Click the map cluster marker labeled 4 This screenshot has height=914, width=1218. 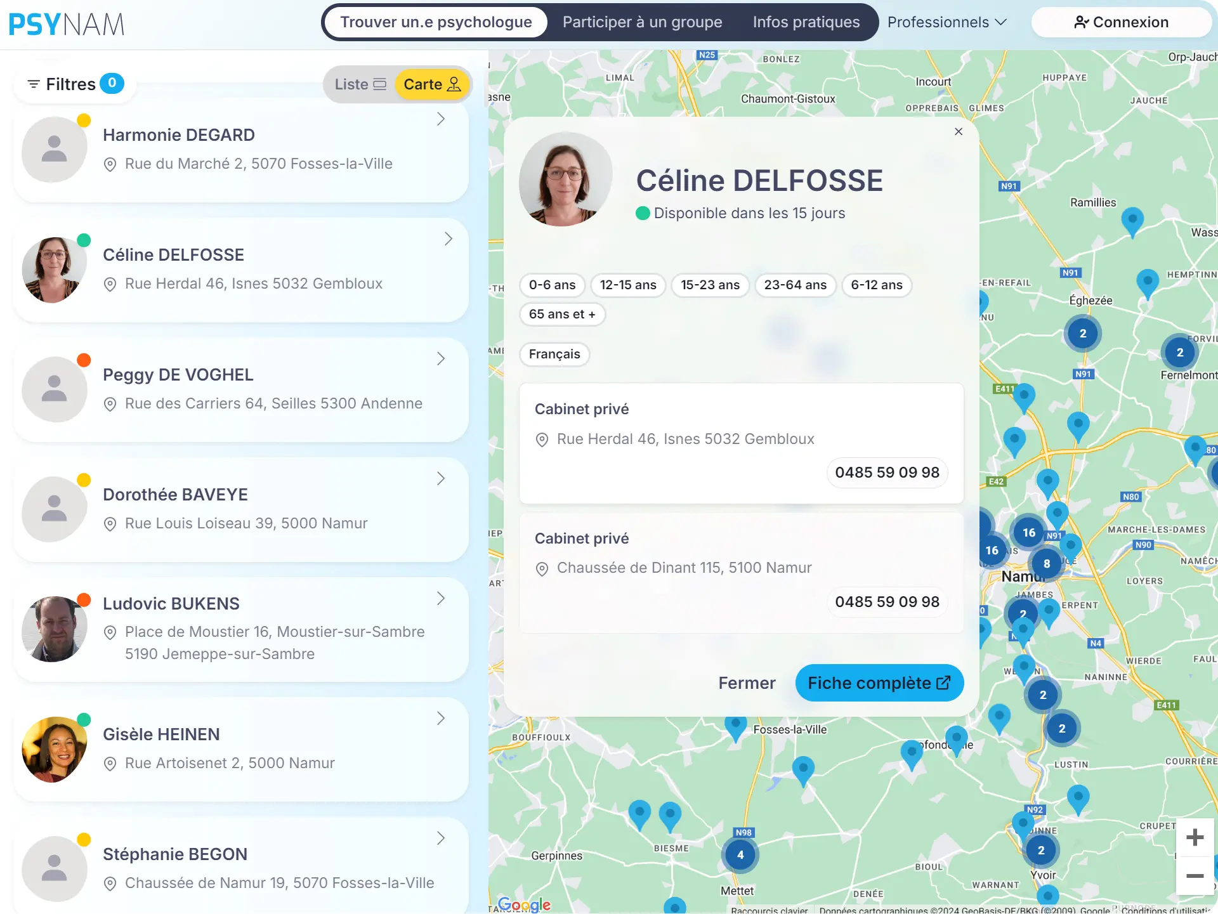(x=740, y=854)
